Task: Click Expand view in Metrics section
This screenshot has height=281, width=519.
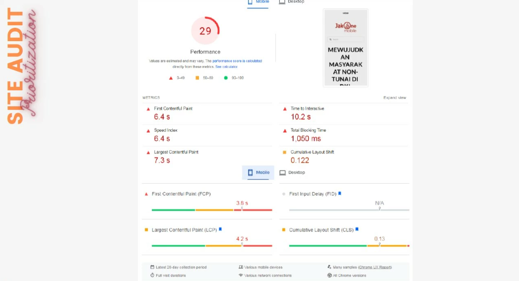Action: point(394,98)
